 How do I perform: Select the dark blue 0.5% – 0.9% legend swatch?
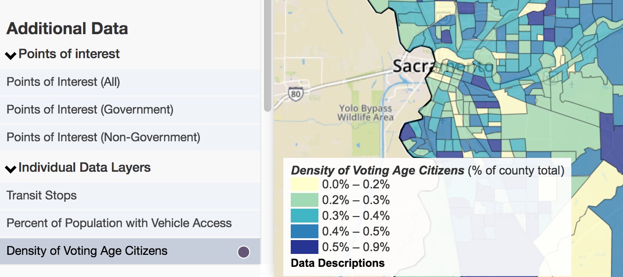click(303, 246)
